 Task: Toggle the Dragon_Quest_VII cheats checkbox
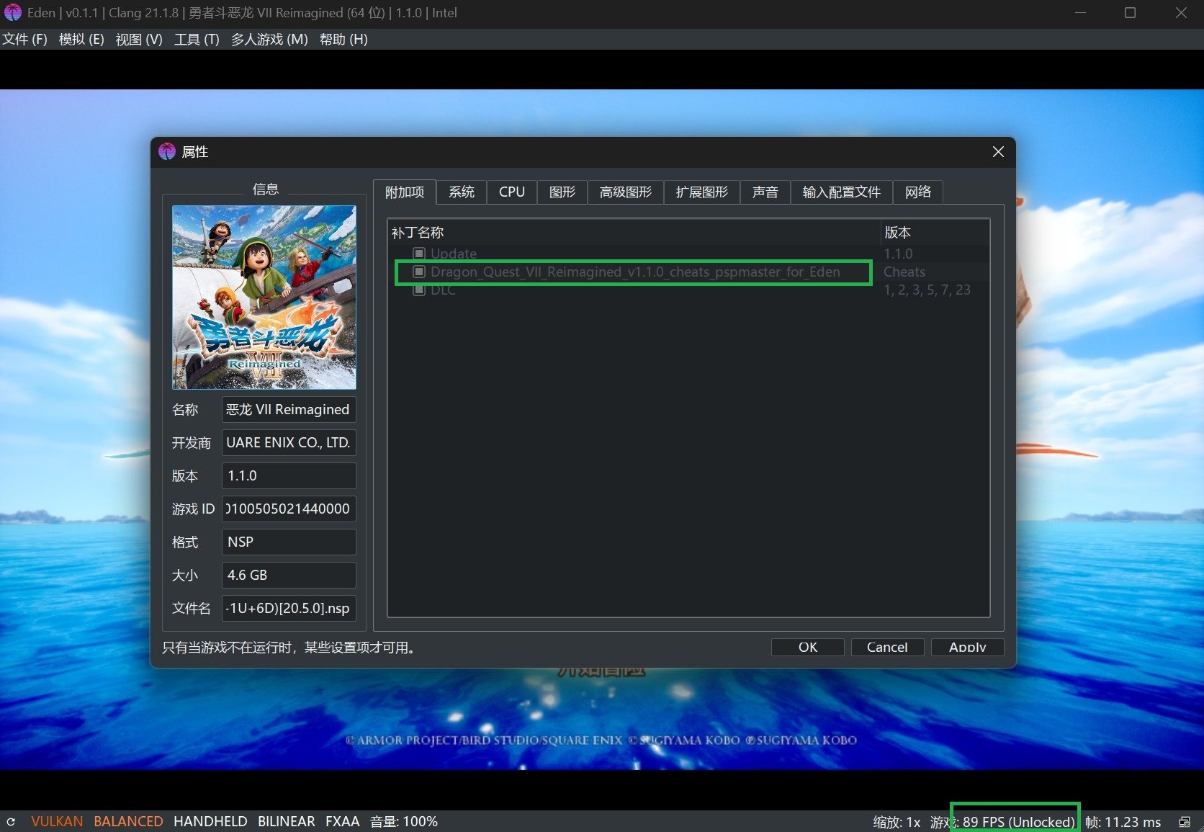tap(419, 272)
